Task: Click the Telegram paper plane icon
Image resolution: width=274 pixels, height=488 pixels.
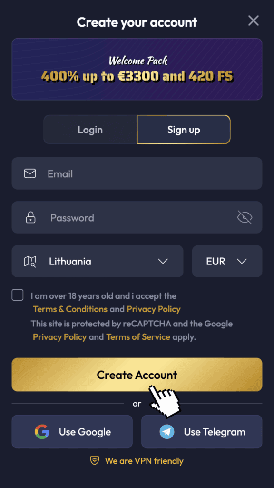Action: 167,432
